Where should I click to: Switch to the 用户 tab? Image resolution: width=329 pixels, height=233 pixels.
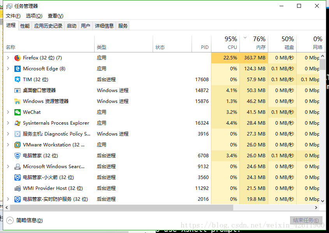pyautogui.click(x=85, y=26)
